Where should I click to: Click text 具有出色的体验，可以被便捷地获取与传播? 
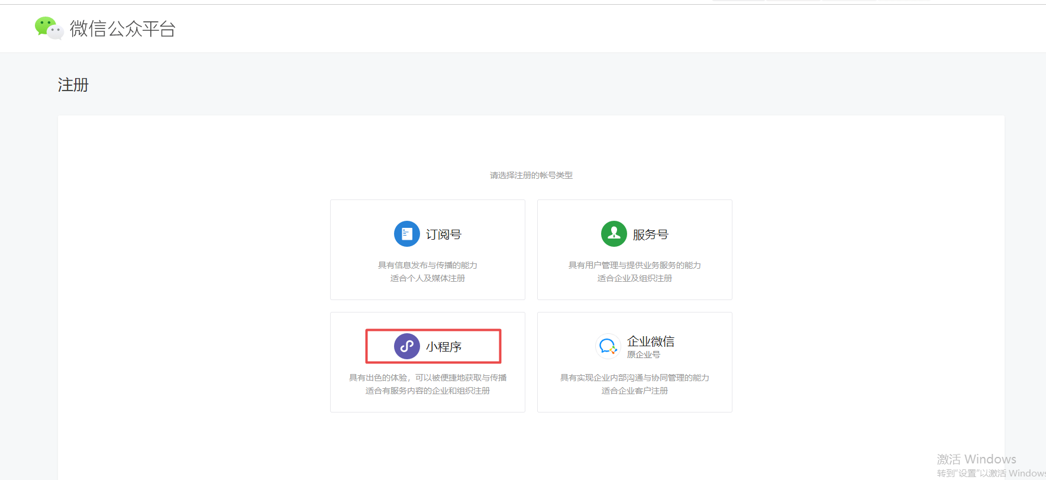(x=428, y=378)
